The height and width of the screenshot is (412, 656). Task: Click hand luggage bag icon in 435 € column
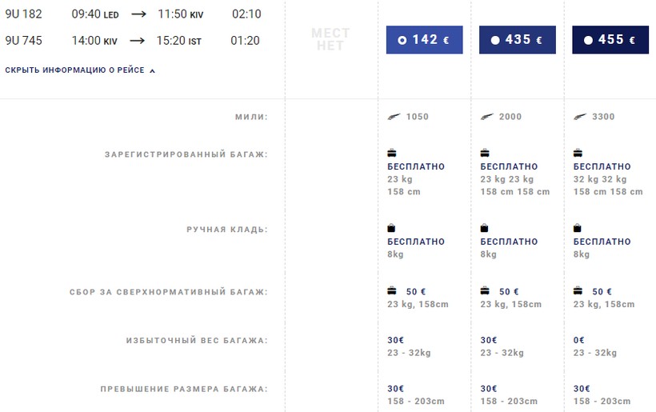(x=485, y=228)
